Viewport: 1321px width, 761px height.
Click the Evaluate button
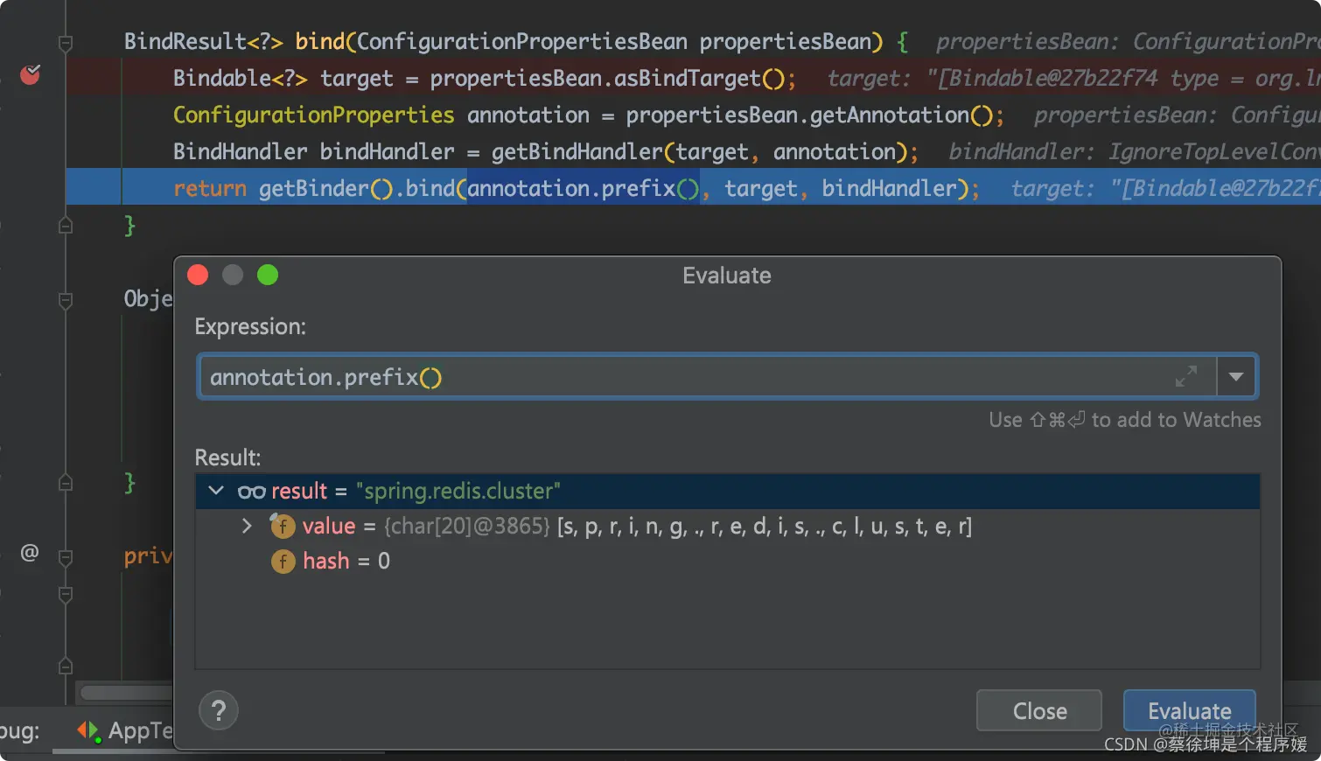1190,710
